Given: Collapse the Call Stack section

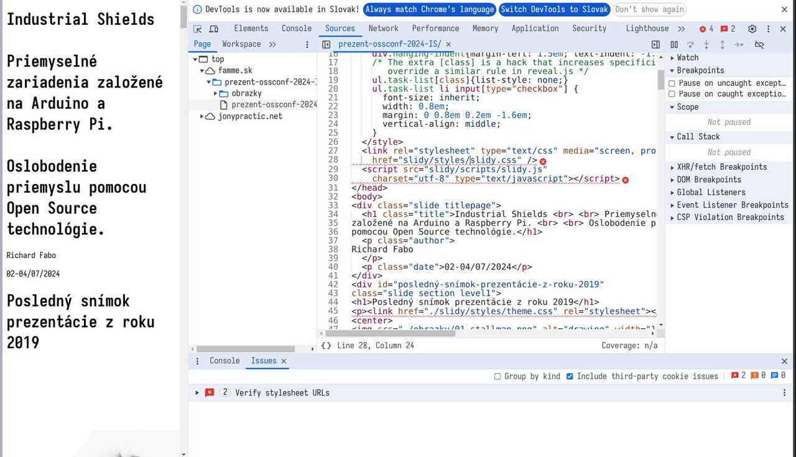Looking at the screenshot, I should pyautogui.click(x=672, y=137).
